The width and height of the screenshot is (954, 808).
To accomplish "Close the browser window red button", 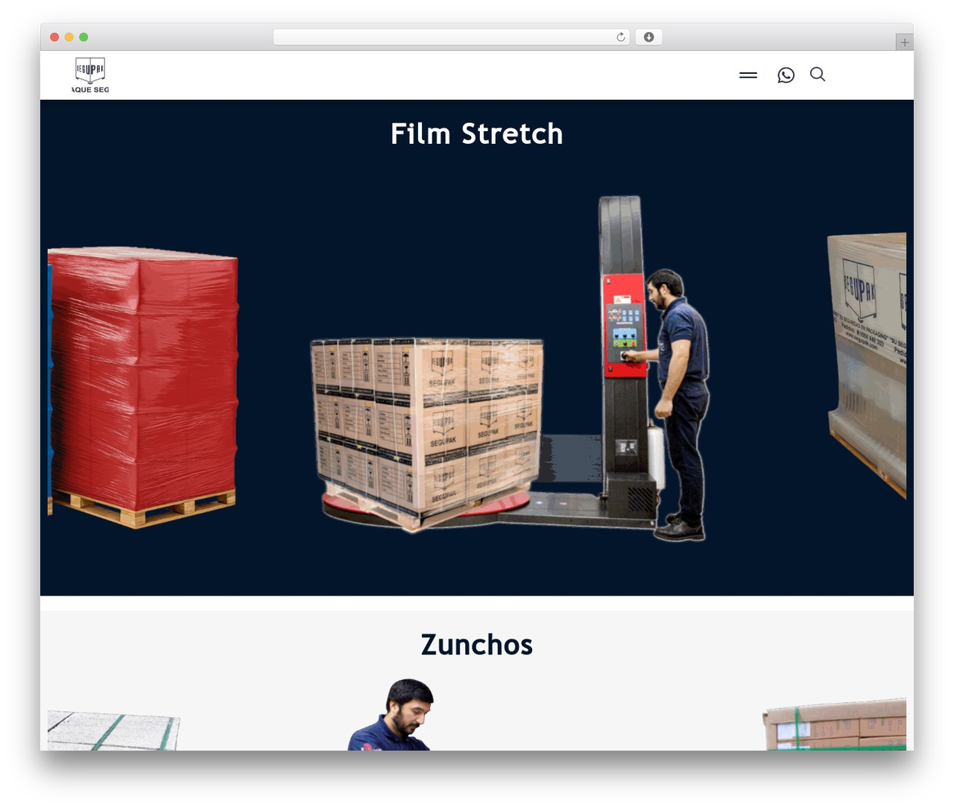I will pos(54,37).
